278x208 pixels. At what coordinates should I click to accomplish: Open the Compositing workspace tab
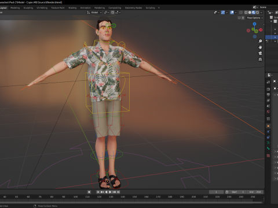tap(115, 8)
